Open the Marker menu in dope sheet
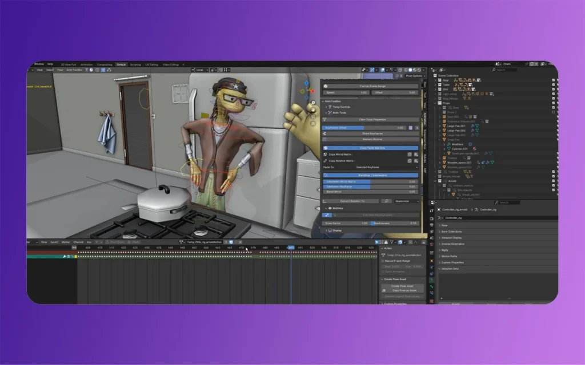Screen dimensions: 585x365 66,242
